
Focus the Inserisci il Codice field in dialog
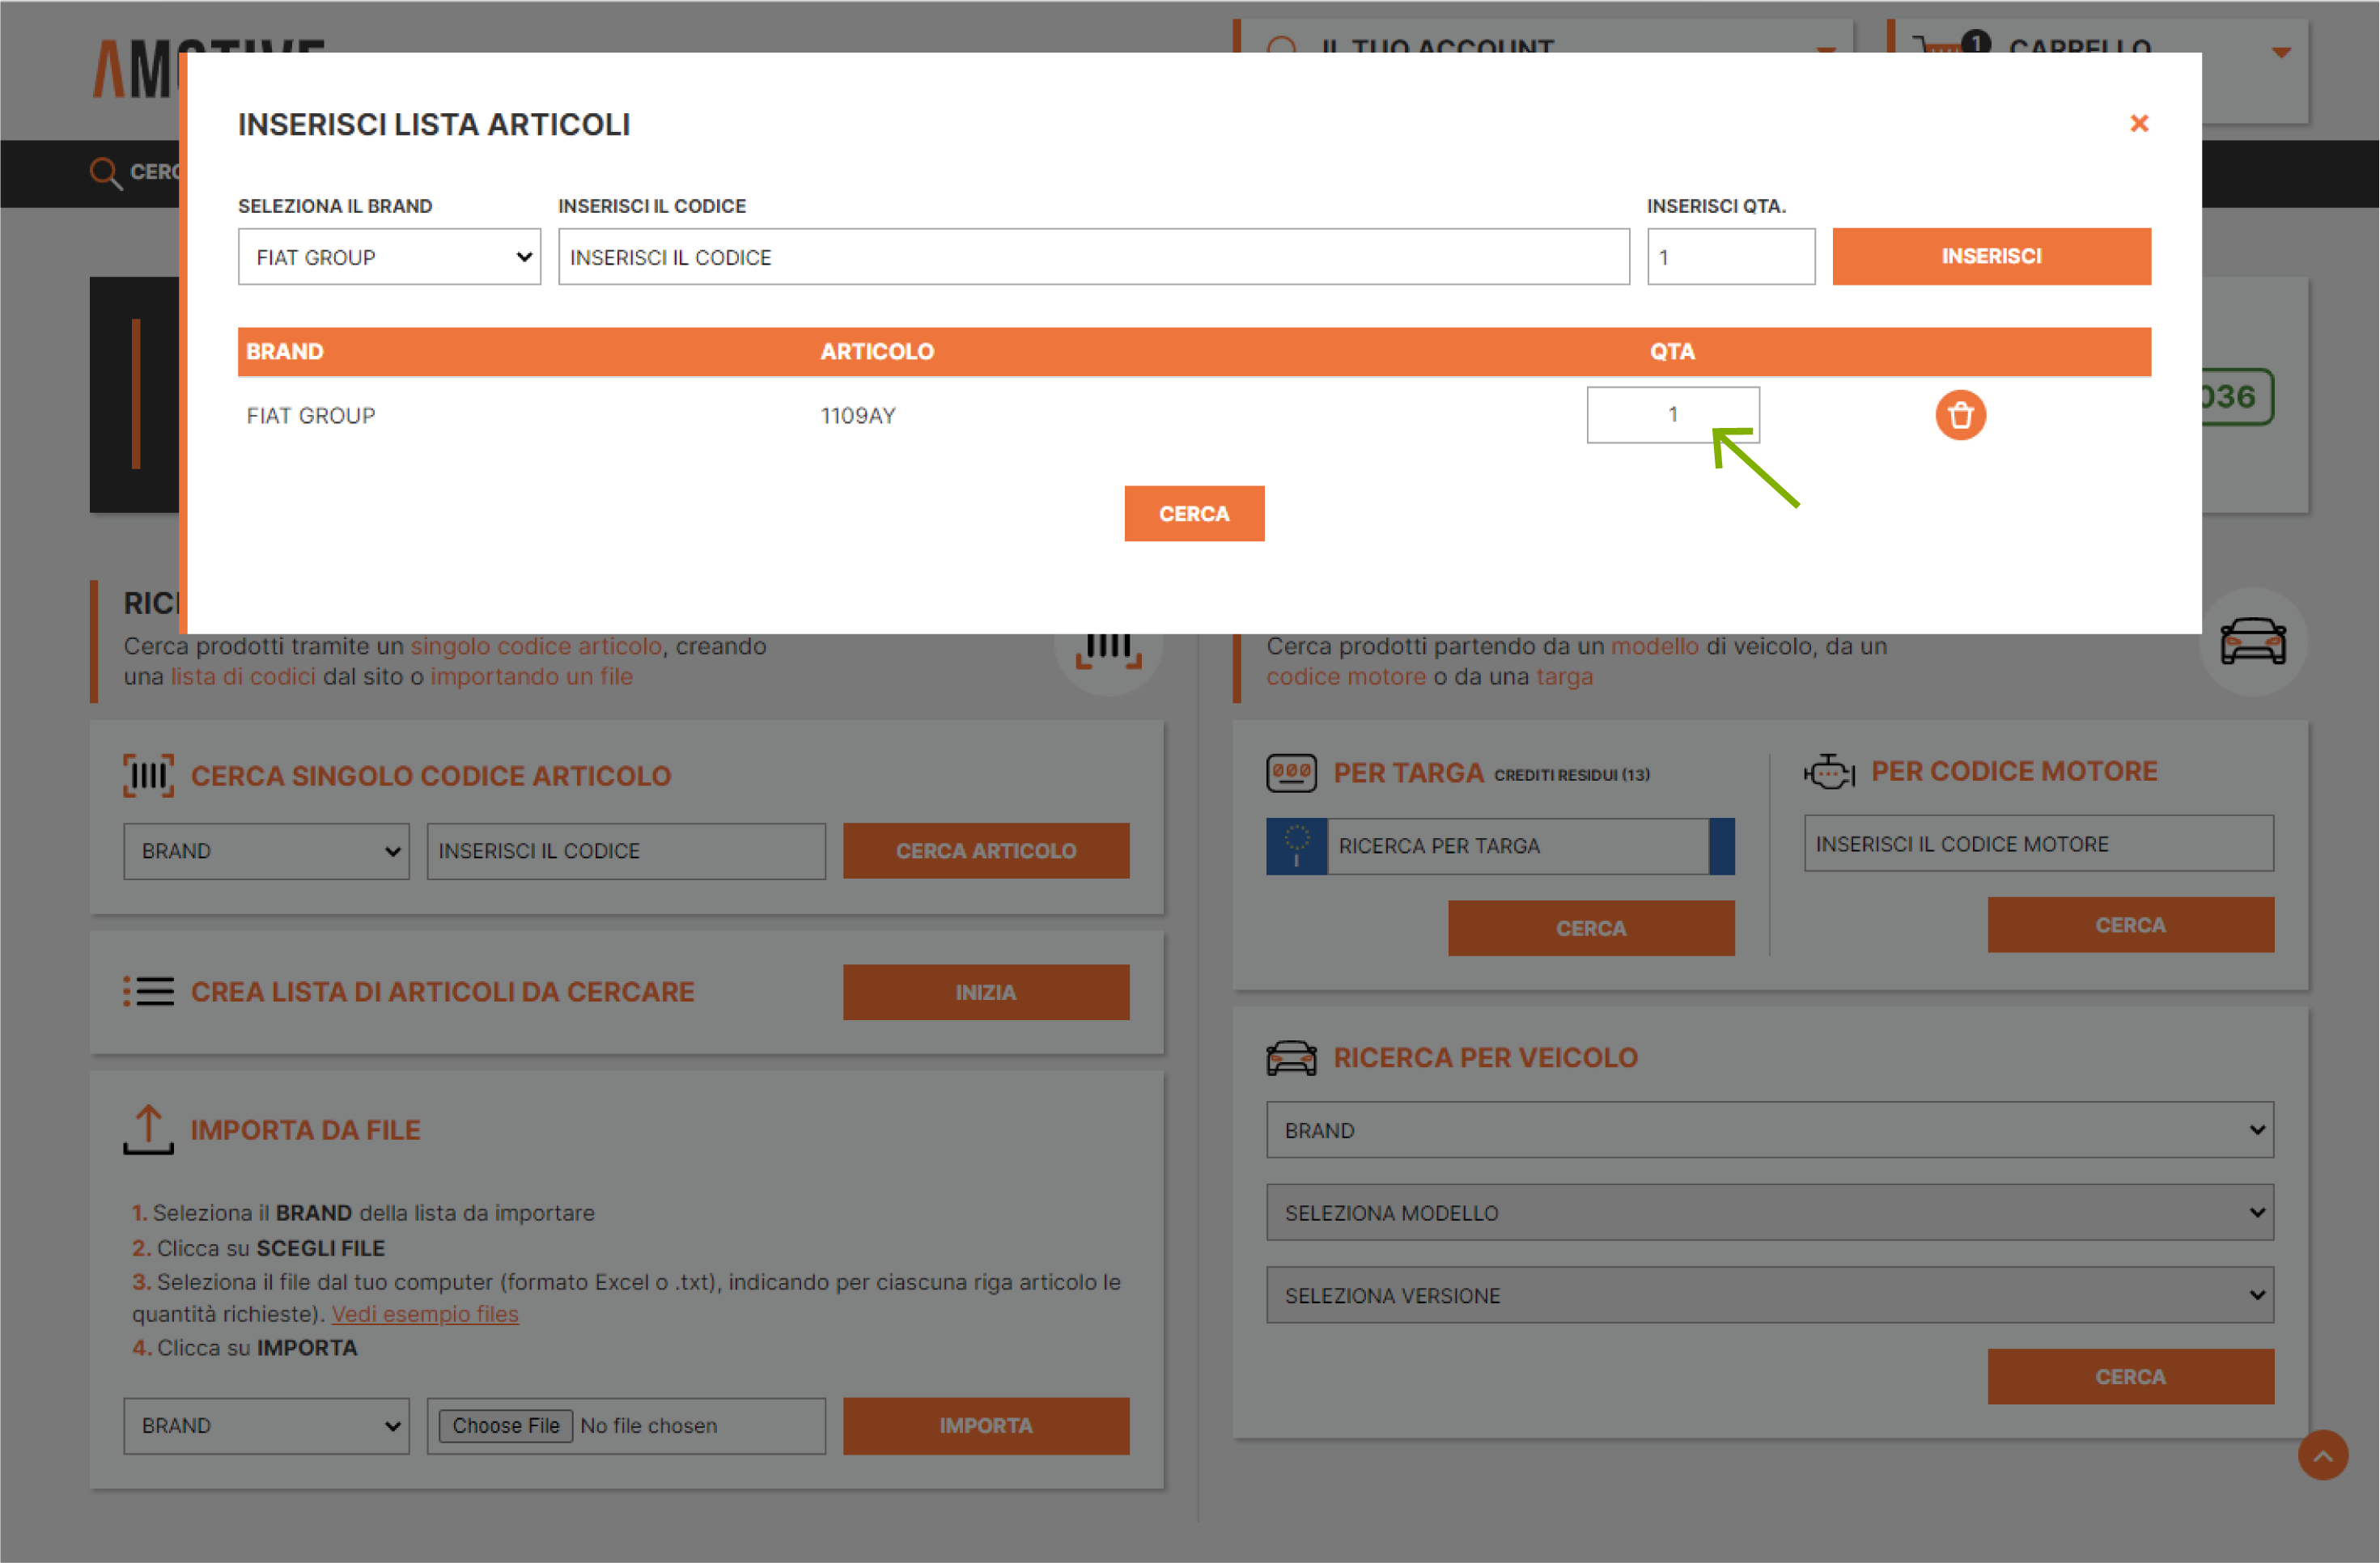click(1093, 257)
